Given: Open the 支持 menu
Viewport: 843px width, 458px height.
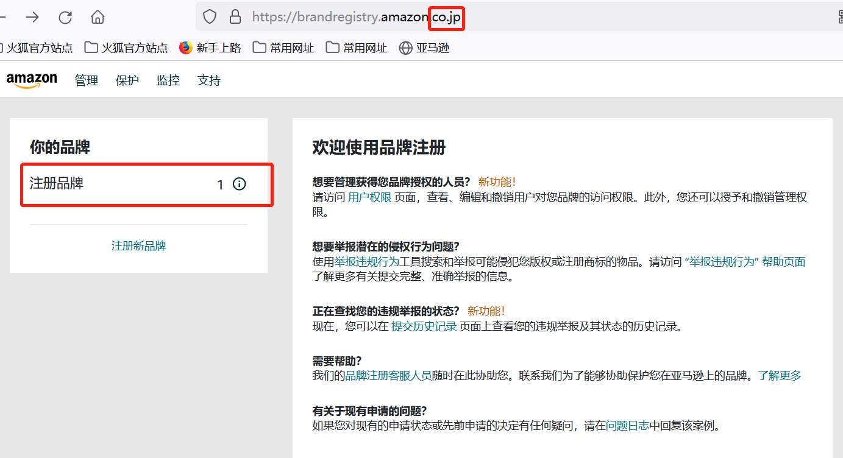Looking at the screenshot, I should [x=209, y=80].
